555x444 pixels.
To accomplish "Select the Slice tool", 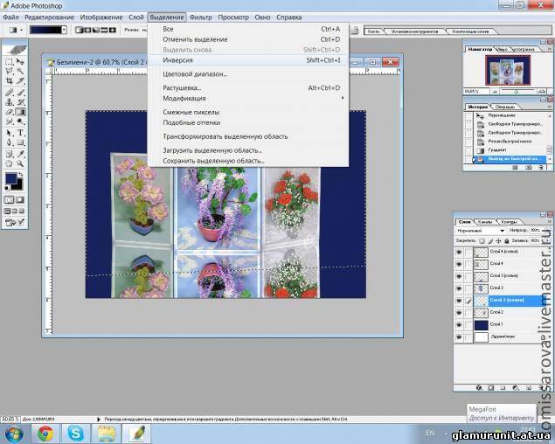I will coord(20,81).
